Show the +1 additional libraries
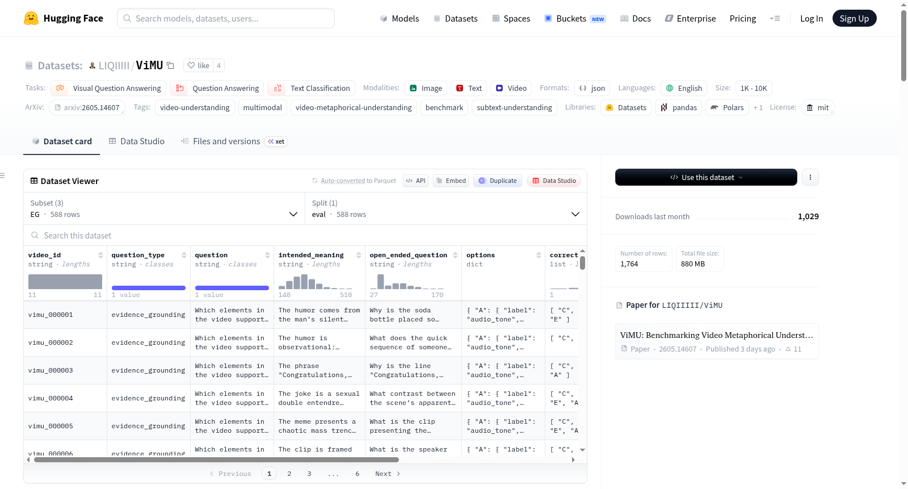The image size is (908, 489). [x=758, y=107]
